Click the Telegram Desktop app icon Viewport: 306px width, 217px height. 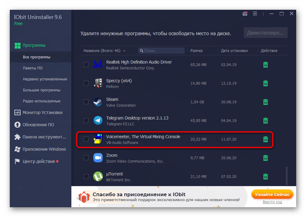pos(98,120)
